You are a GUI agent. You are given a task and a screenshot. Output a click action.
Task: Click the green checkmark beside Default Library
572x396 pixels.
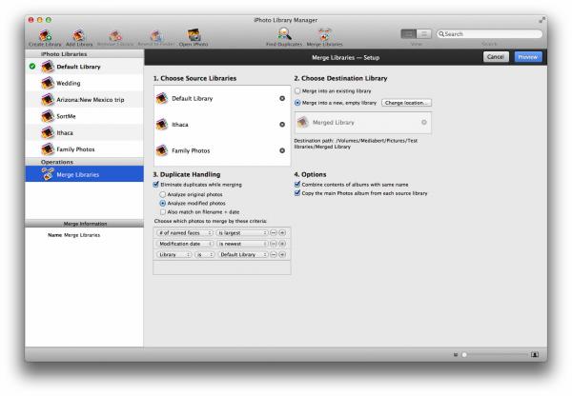pos(32,67)
